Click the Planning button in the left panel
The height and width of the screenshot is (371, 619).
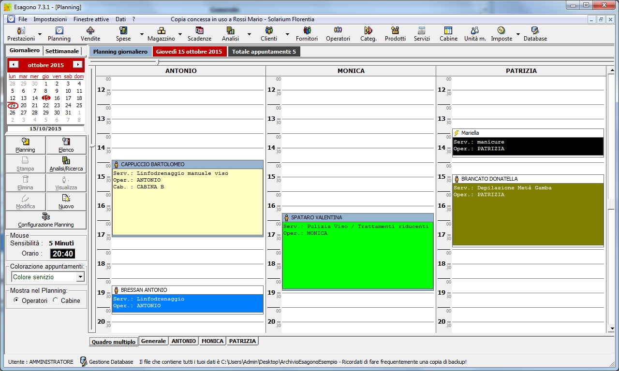[26, 145]
